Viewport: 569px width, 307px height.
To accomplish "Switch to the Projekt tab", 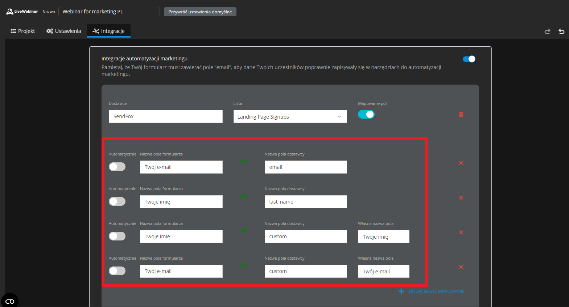I will pyautogui.click(x=23, y=31).
